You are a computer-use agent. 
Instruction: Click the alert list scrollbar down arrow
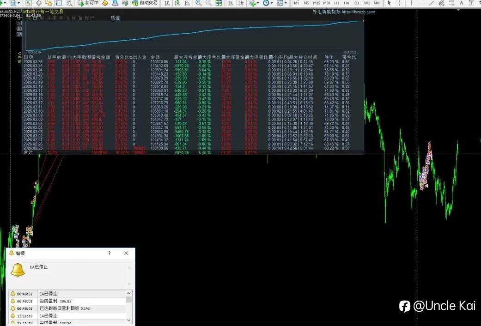pyautogui.click(x=129, y=320)
